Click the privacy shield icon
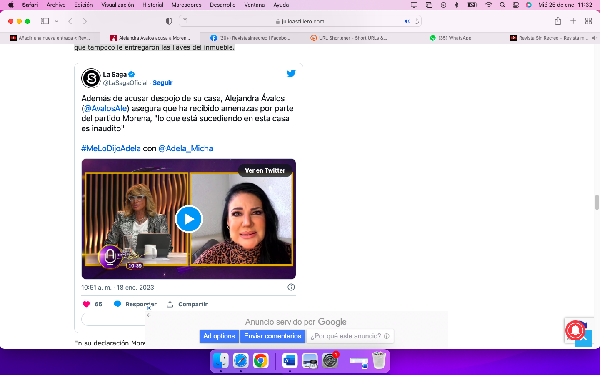The image size is (600, 375). coord(169,21)
